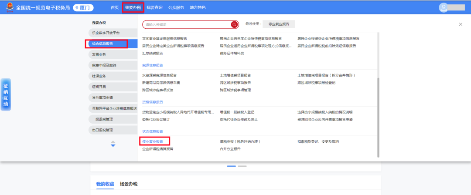
Task: Select 我要查询 in top navigation
Action: tap(154, 7)
